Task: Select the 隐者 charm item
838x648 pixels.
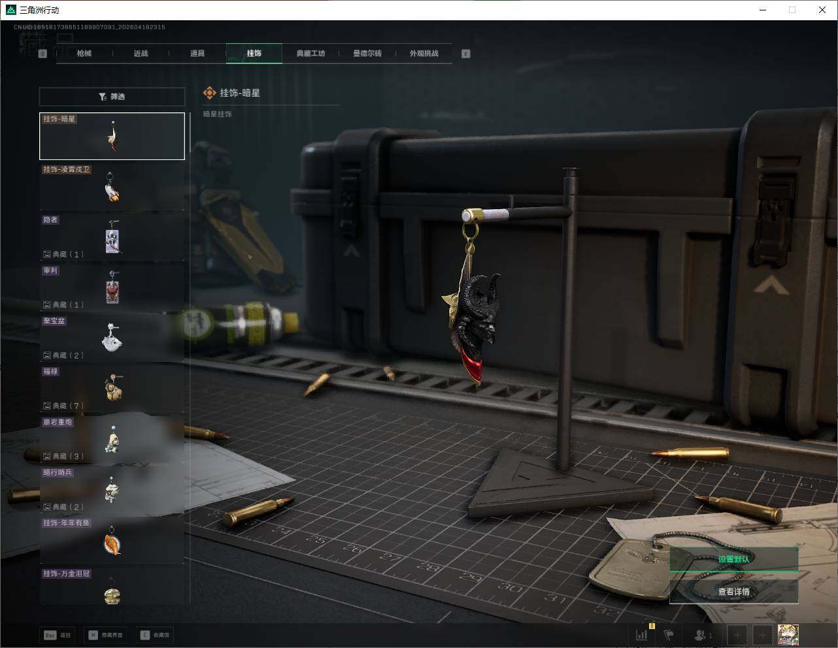Action: (112, 237)
